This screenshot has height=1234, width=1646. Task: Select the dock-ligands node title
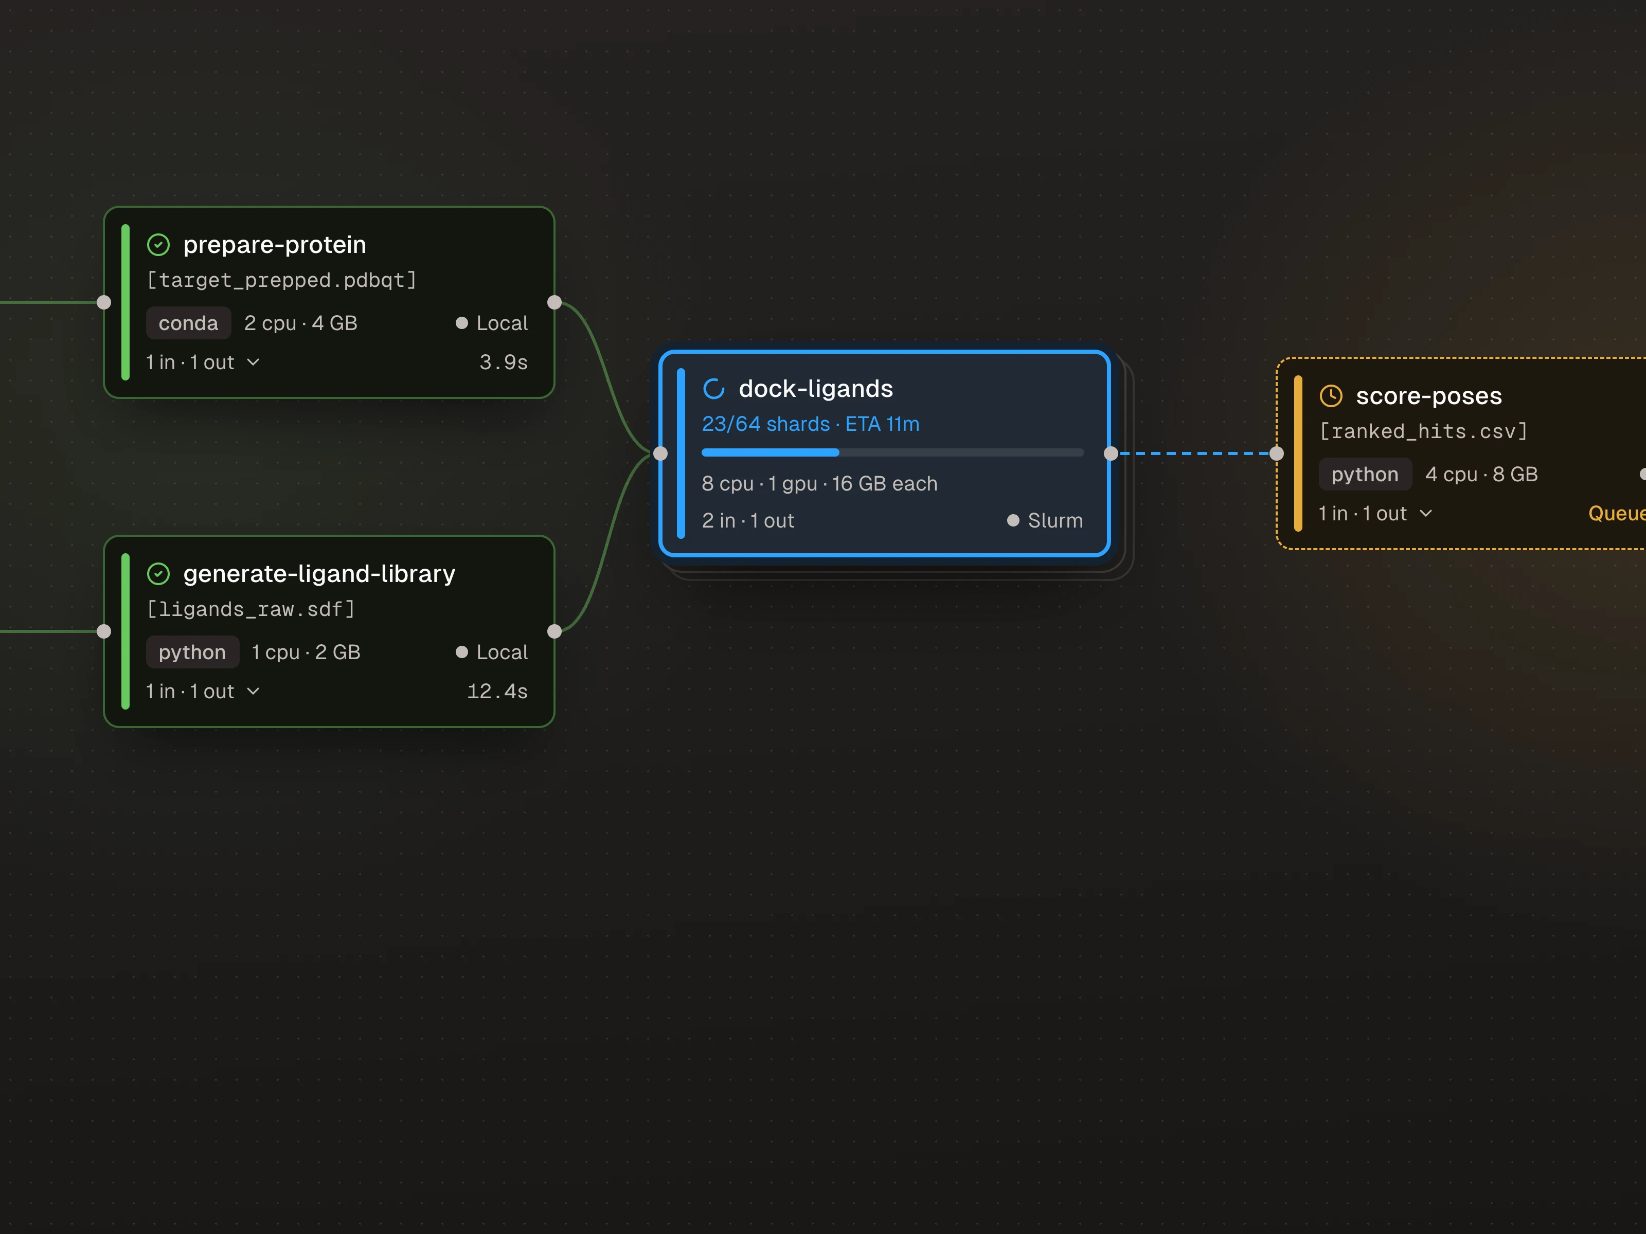click(x=816, y=388)
